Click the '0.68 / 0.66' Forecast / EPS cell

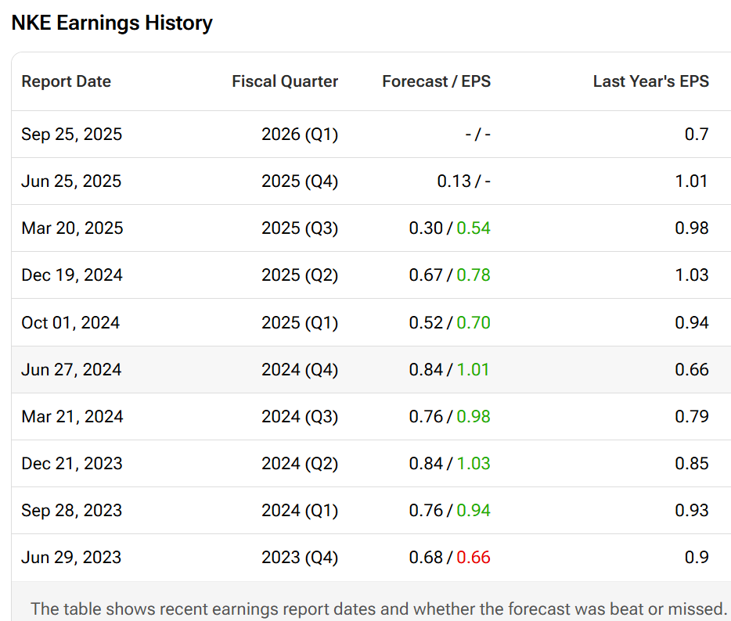450,558
